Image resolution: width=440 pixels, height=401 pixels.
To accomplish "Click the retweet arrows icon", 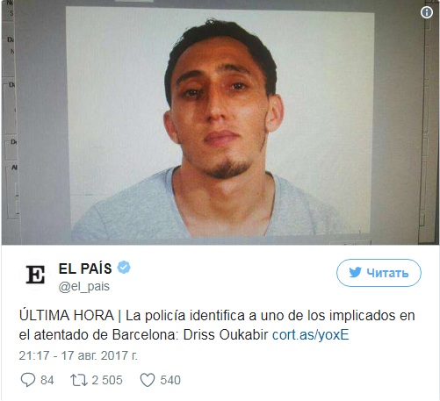I will [x=79, y=380].
